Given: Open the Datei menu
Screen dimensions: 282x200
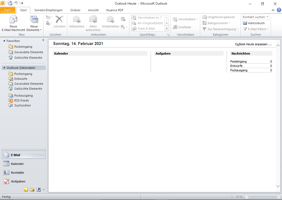Looking at the screenshot, I should pyautogui.click(x=8, y=10).
